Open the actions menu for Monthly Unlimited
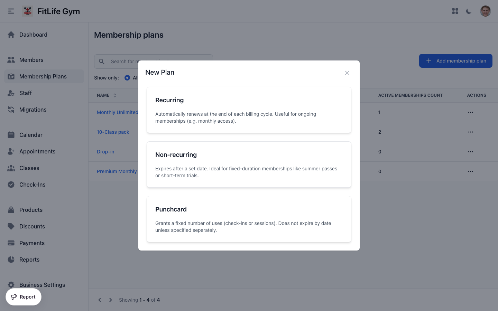The height and width of the screenshot is (311, 498). coord(470,112)
